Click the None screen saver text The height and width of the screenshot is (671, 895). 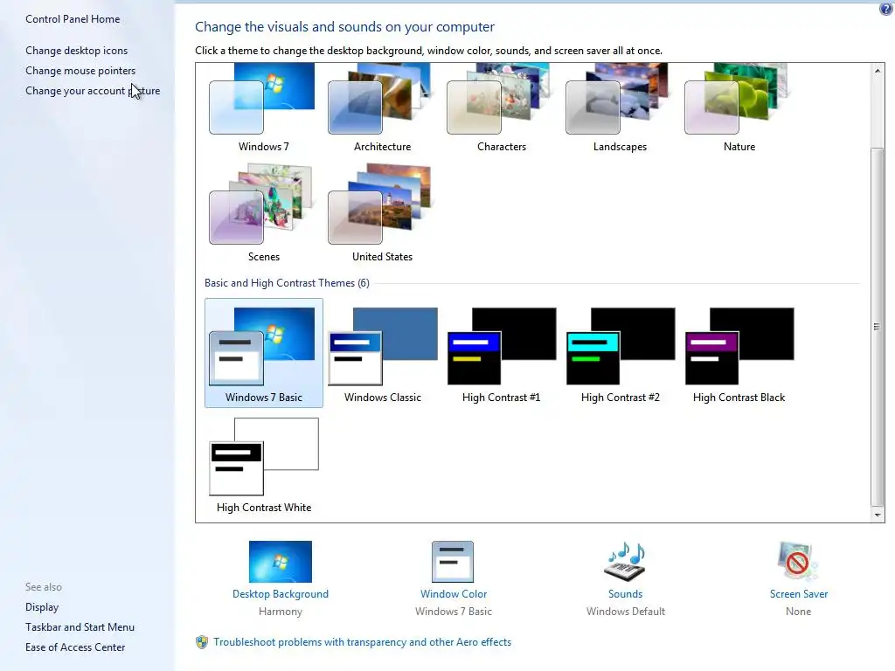click(798, 612)
